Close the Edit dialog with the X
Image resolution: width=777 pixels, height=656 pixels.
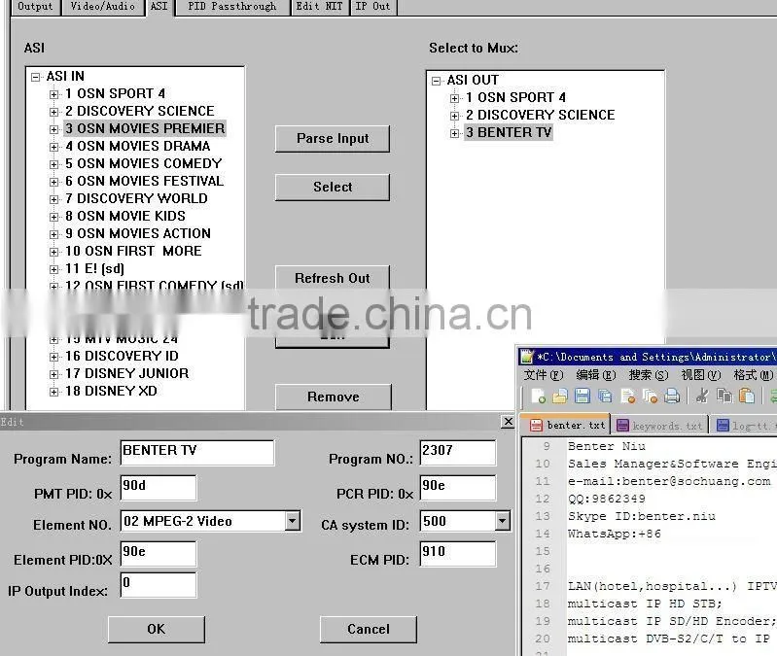[508, 422]
